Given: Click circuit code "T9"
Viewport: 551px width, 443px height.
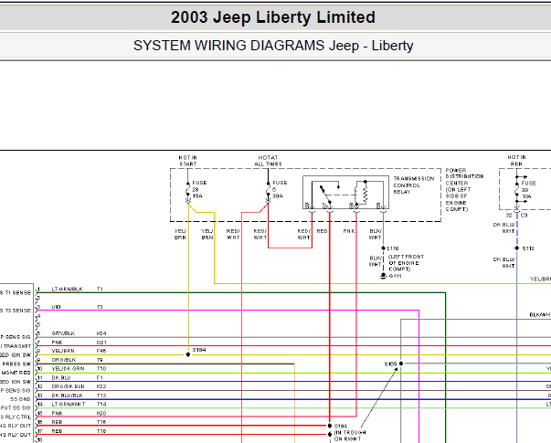Looking at the screenshot, I should [100, 360].
